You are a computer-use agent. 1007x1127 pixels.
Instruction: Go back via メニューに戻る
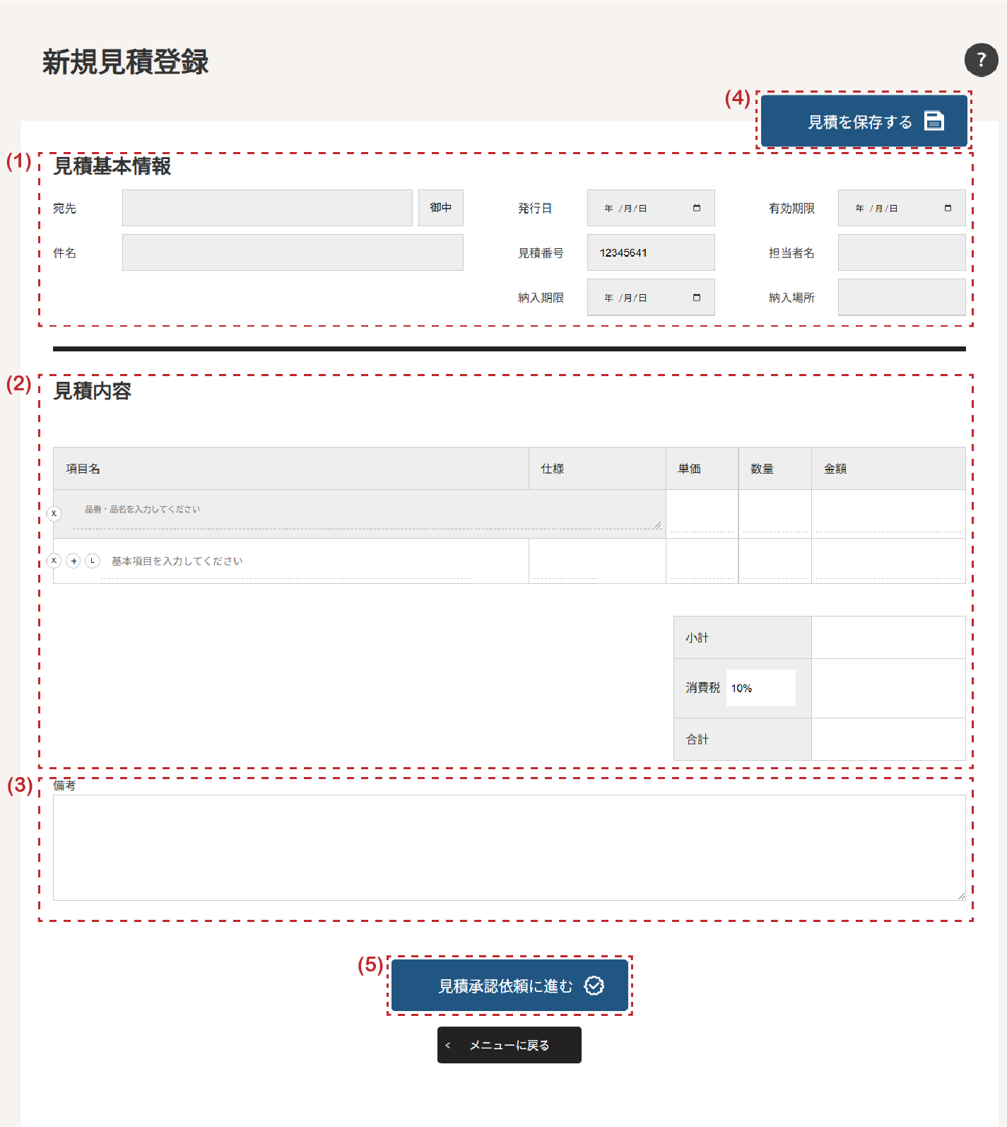(x=509, y=1045)
